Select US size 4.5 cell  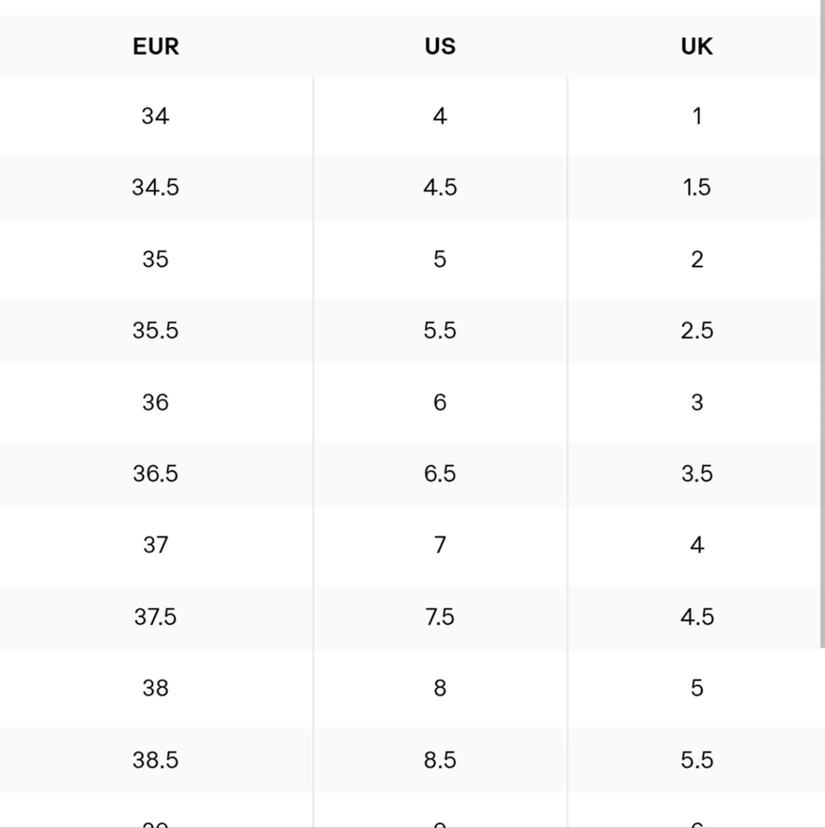pyautogui.click(x=440, y=187)
